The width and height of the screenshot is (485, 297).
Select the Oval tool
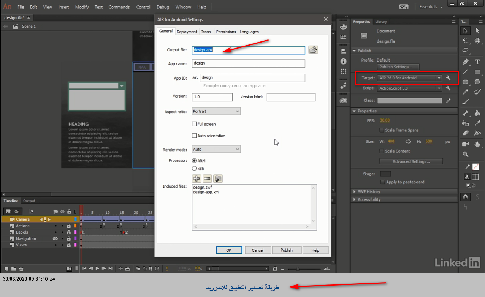(x=465, y=82)
